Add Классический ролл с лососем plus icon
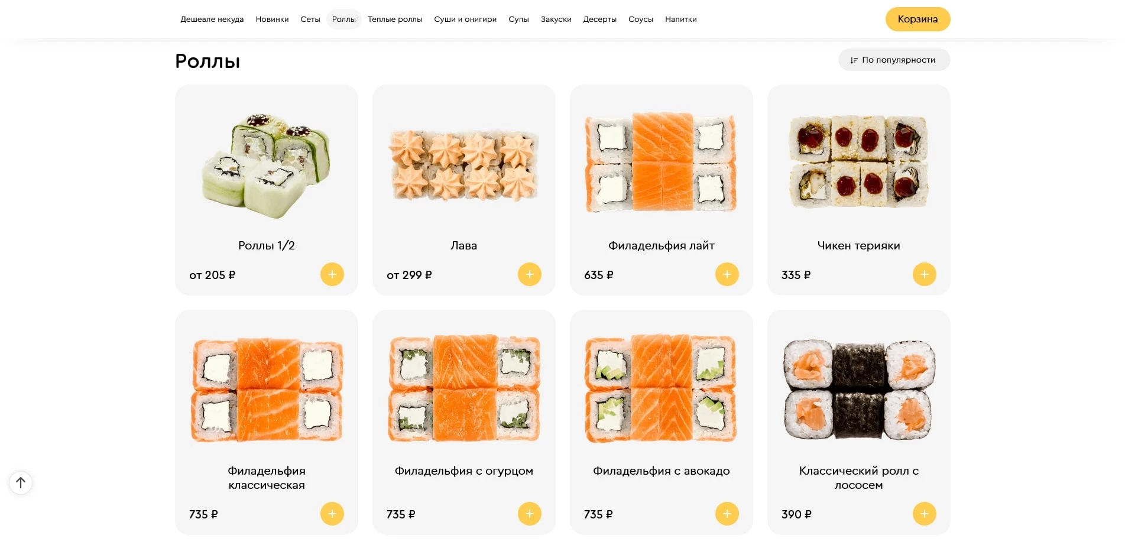This screenshot has width=1125, height=548. (x=925, y=514)
